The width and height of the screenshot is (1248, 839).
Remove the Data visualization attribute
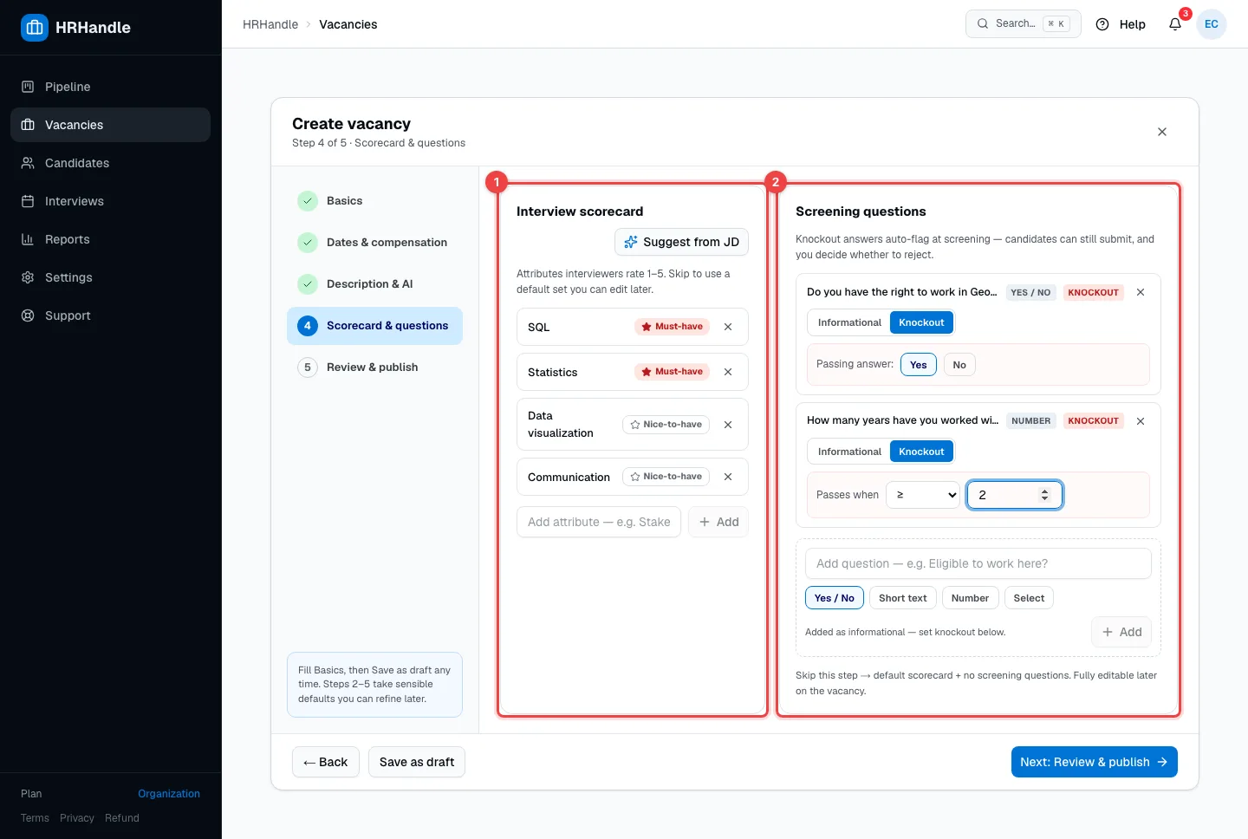[x=728, y=425]
